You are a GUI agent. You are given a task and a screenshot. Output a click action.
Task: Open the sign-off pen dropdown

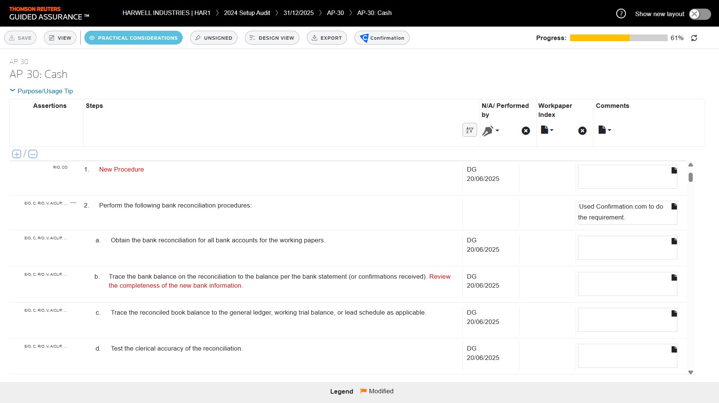490,131
